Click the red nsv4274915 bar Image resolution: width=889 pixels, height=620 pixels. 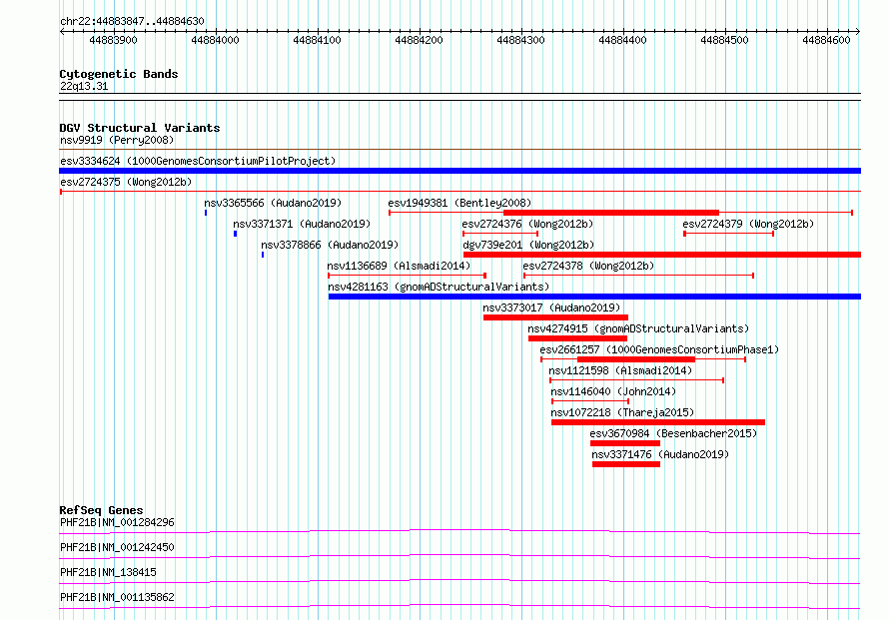577,338
